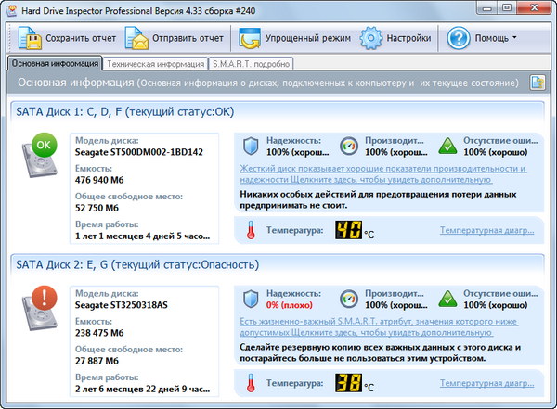The image size is (557, 409).
Task: Click the red warning drive icon for Disk 2
Action: coord(43,308)
